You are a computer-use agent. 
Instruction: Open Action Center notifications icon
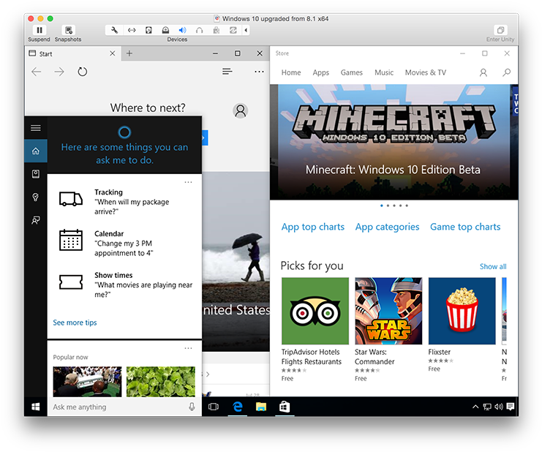click(x=511, y=407)
